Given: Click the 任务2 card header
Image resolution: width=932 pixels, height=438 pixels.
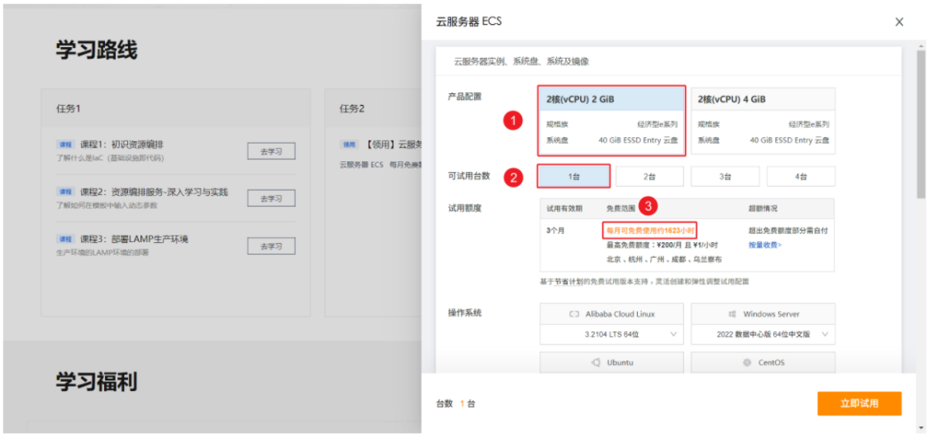Looking at the screenshot, I should coord(373,108).
